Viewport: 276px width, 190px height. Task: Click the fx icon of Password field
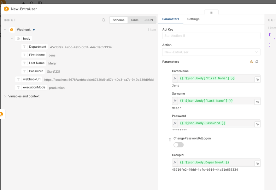[175, 123]
